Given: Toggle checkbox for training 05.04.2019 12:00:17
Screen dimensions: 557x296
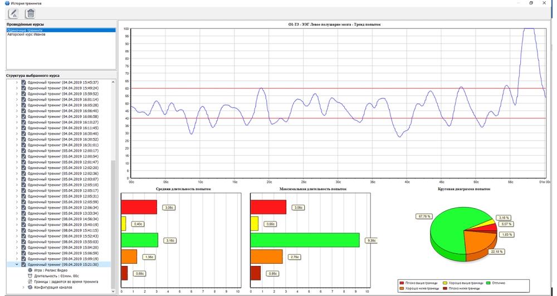Looking at the screenshot, I should (x=23, y=151).
